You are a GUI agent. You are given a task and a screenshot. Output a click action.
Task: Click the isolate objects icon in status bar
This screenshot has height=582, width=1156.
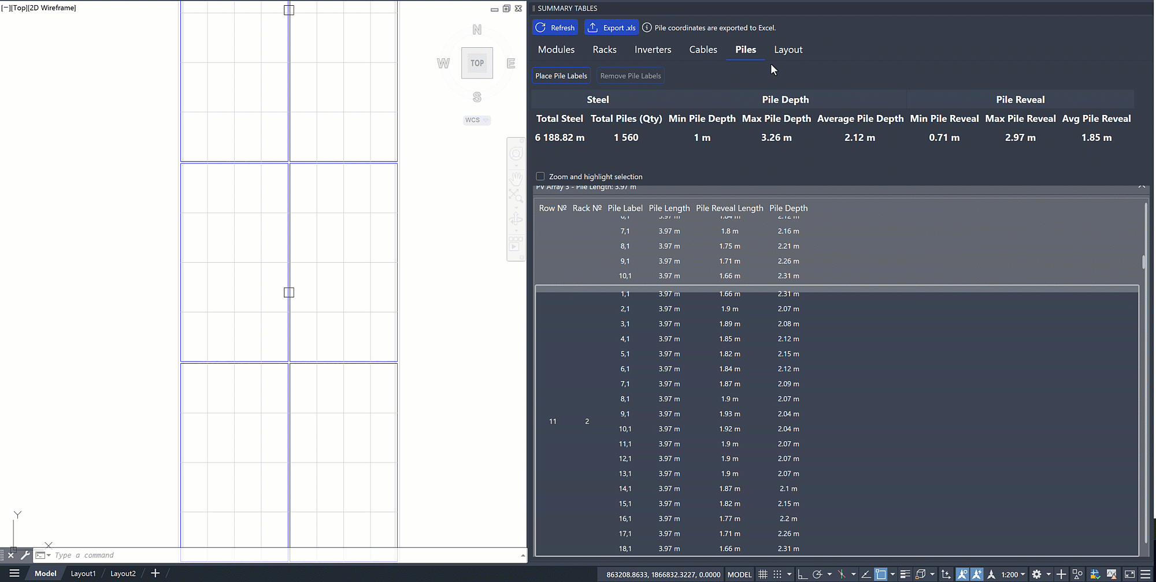pyautogui.click(x=1077, y=574)
